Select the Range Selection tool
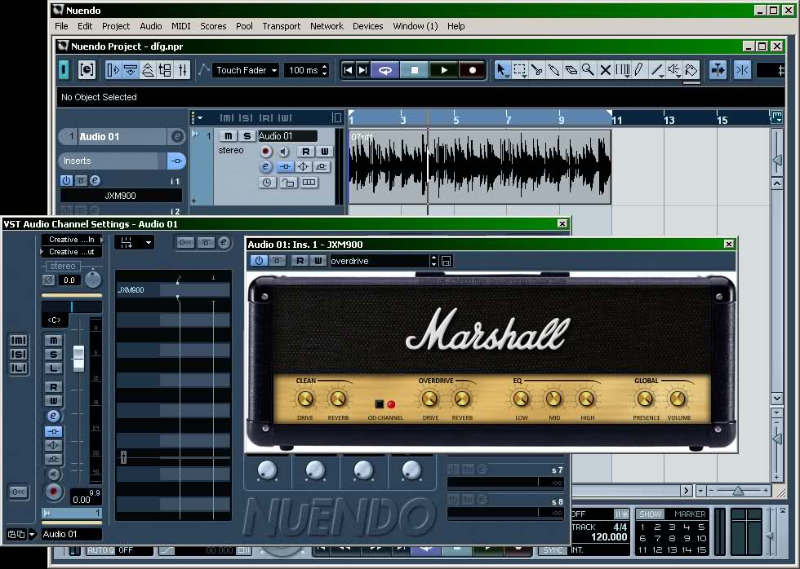Viewport: 800px width, 569px height. pyautogui.click(x=519, y=70)
